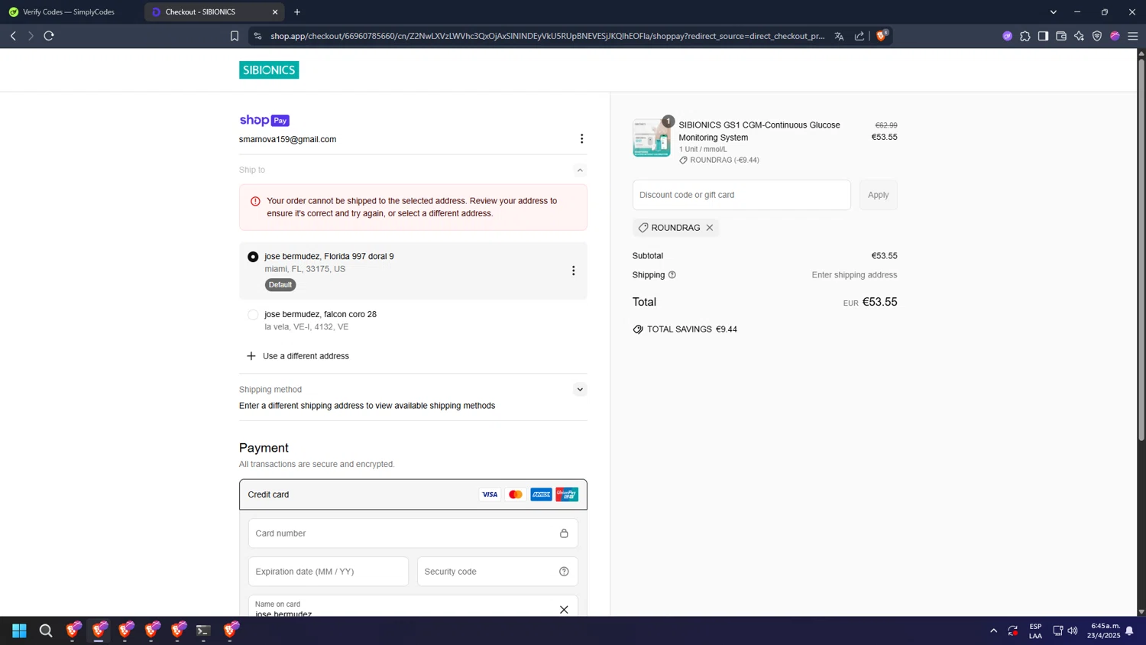
Task: Click the SIBIONICS store logo
Action: 269,70
